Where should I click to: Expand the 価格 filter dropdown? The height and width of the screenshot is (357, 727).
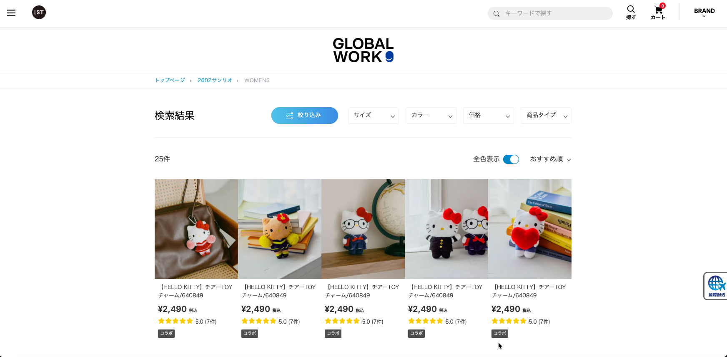pyautogui.click(x=489, y=116)
